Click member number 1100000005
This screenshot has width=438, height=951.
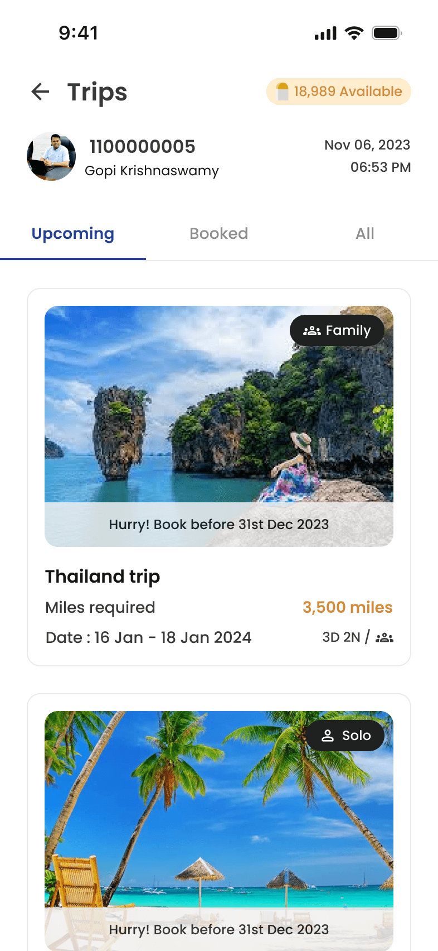(143, 147)
